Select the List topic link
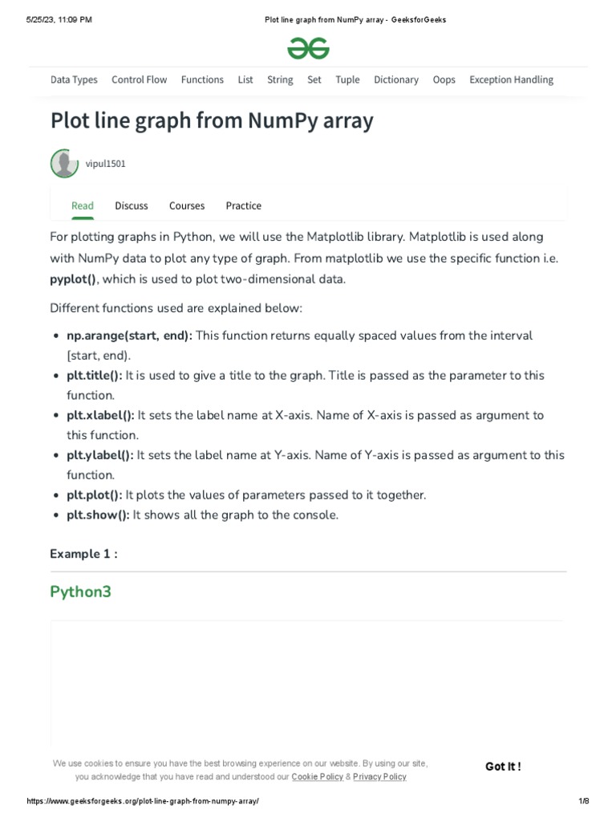The image size is (616, 822). (x=245, y=79)
